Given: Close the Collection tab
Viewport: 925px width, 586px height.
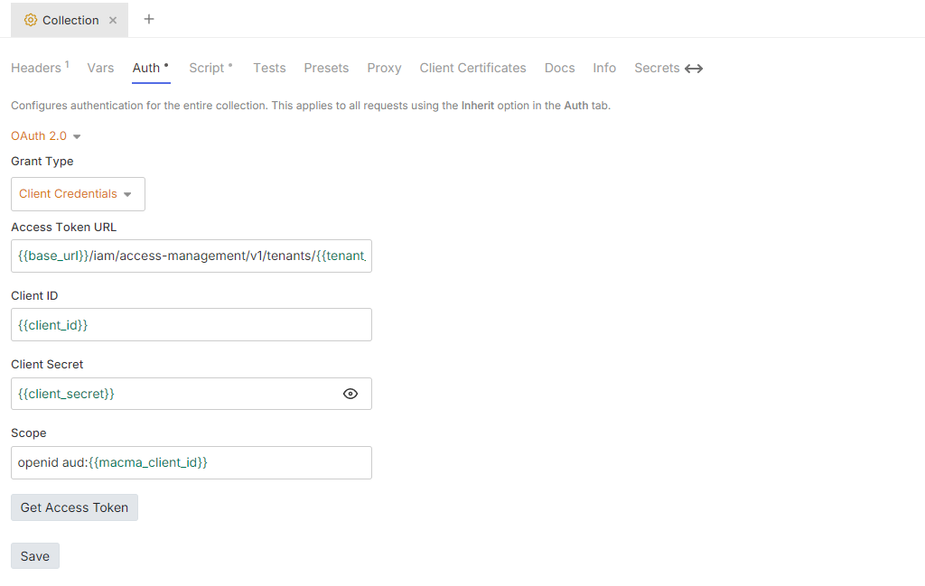Looking at the screenshot, I should tap(112, 19).
